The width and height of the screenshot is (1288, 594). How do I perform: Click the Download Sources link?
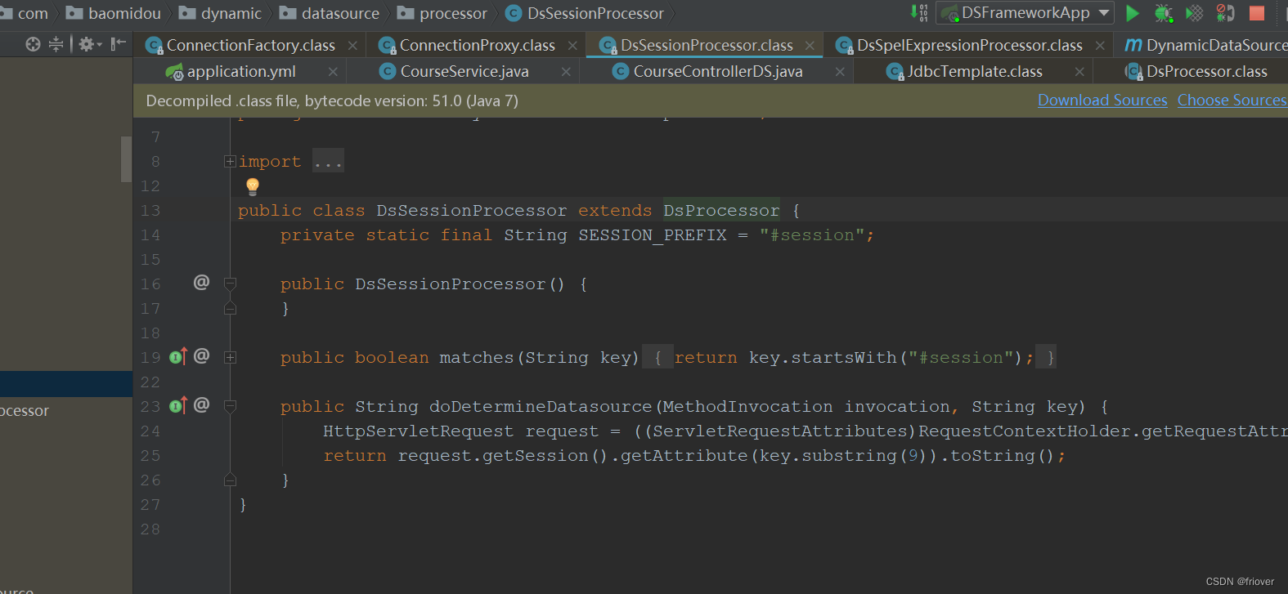1102,100
